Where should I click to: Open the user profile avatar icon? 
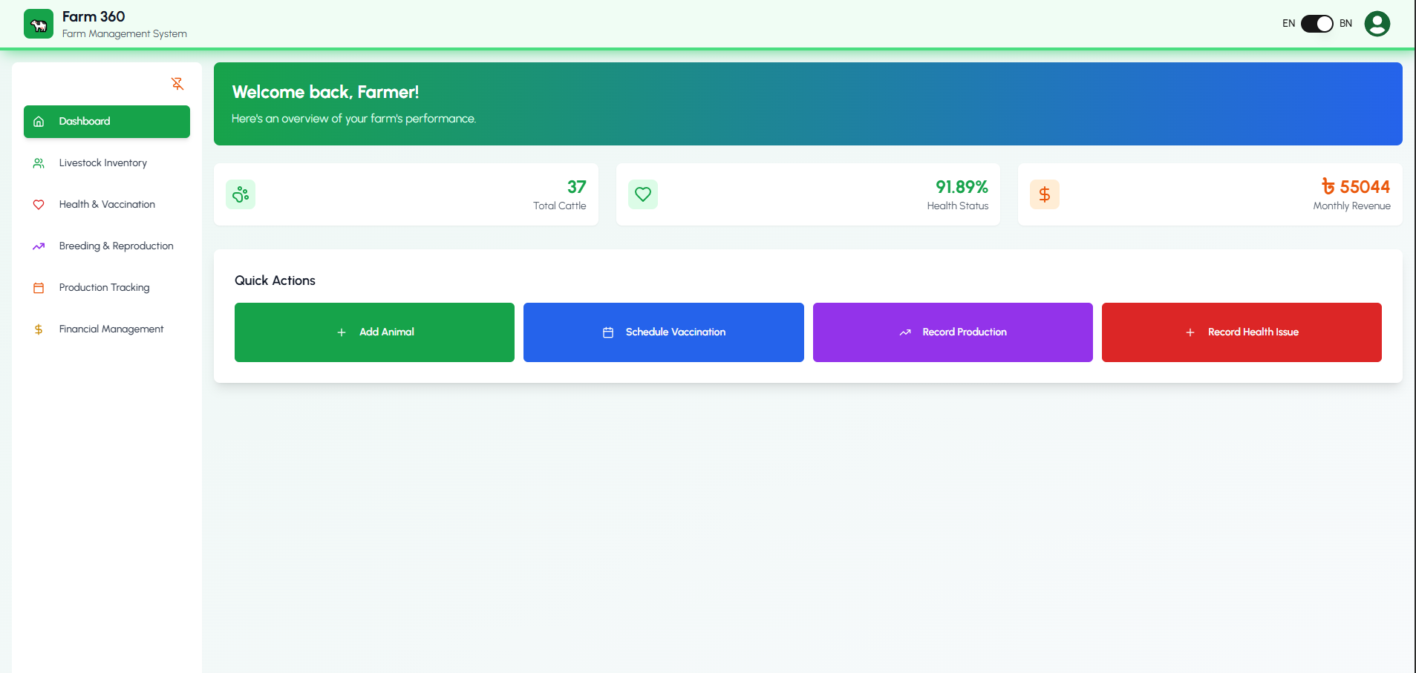[1377, 23]
